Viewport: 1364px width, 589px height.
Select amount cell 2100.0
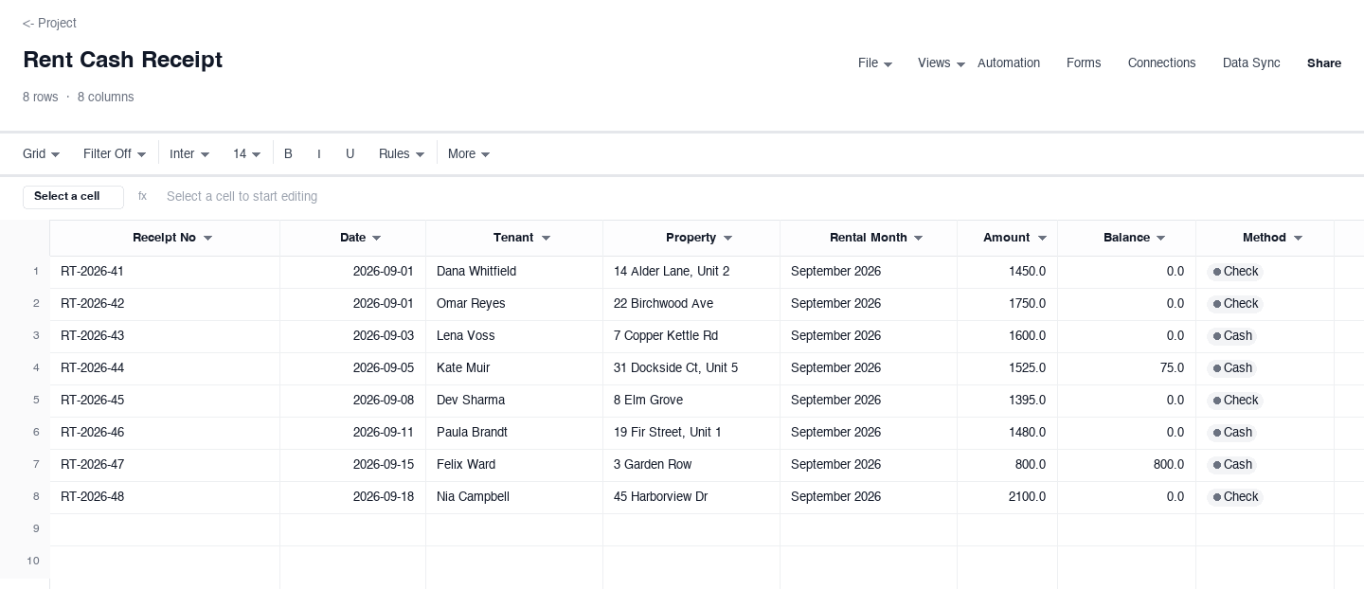point(1008,497)
